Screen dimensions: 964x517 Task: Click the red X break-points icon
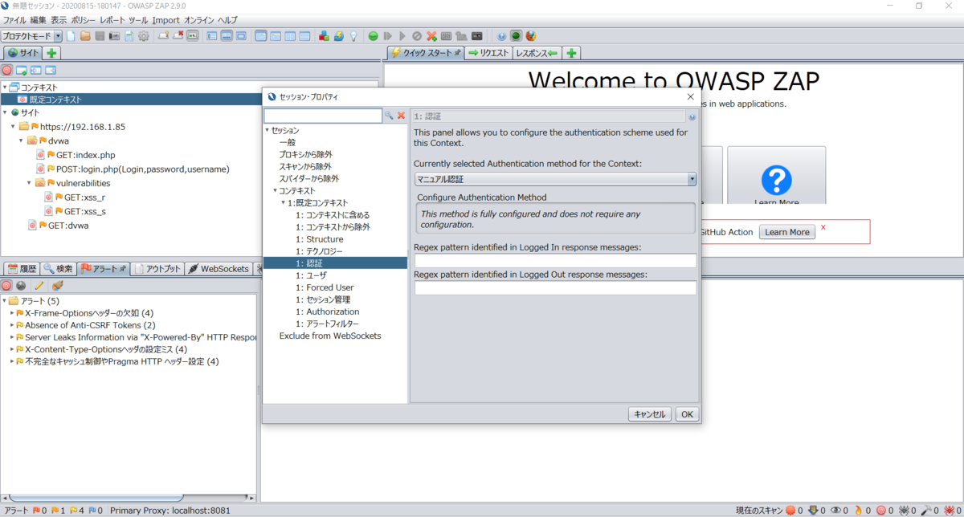432,36
